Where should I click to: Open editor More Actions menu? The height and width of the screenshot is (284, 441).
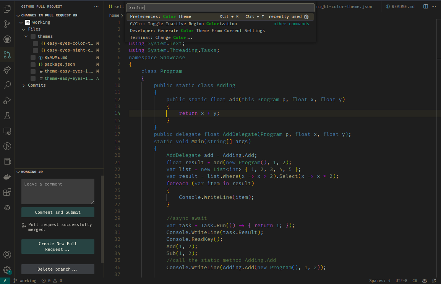point(434,6)
